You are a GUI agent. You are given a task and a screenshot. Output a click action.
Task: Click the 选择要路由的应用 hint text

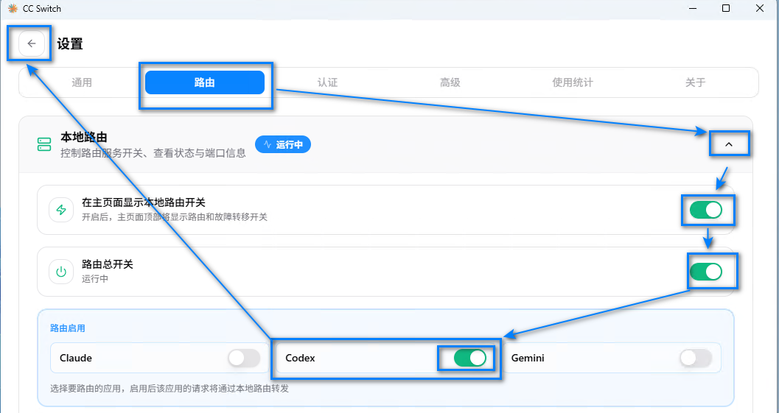(170, 388)
